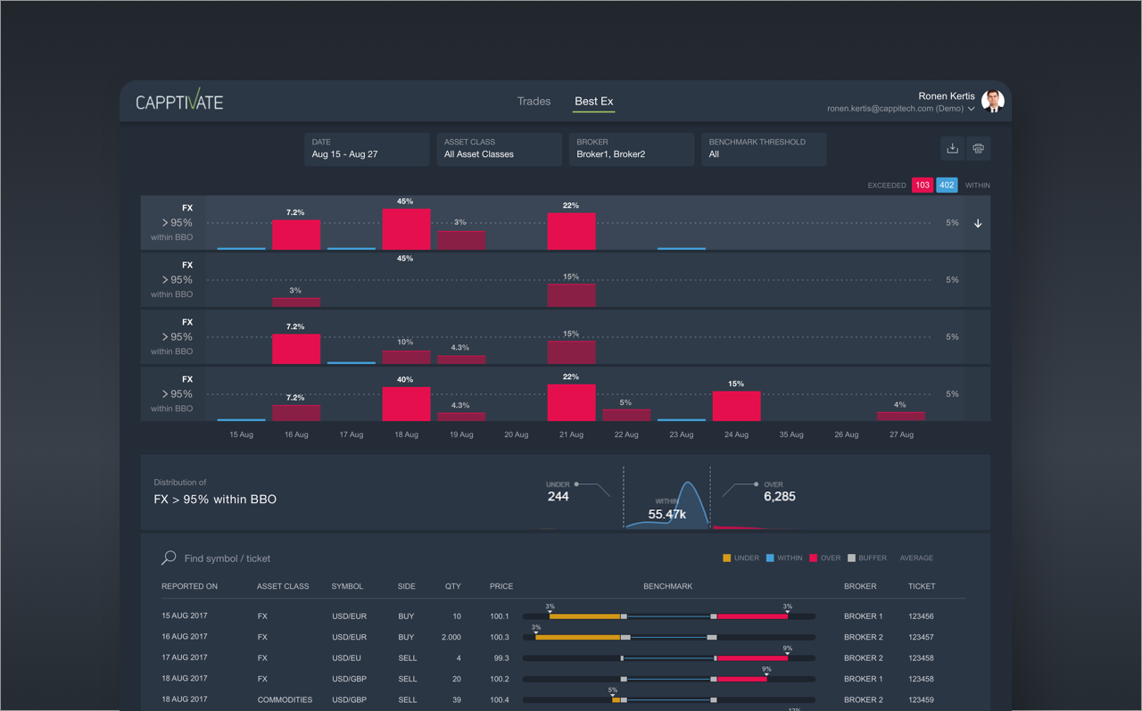Click the ronen.kertis@cappitech.com email text
The width and height of the screenshot is (1142, 711).
tap(881, 109)
